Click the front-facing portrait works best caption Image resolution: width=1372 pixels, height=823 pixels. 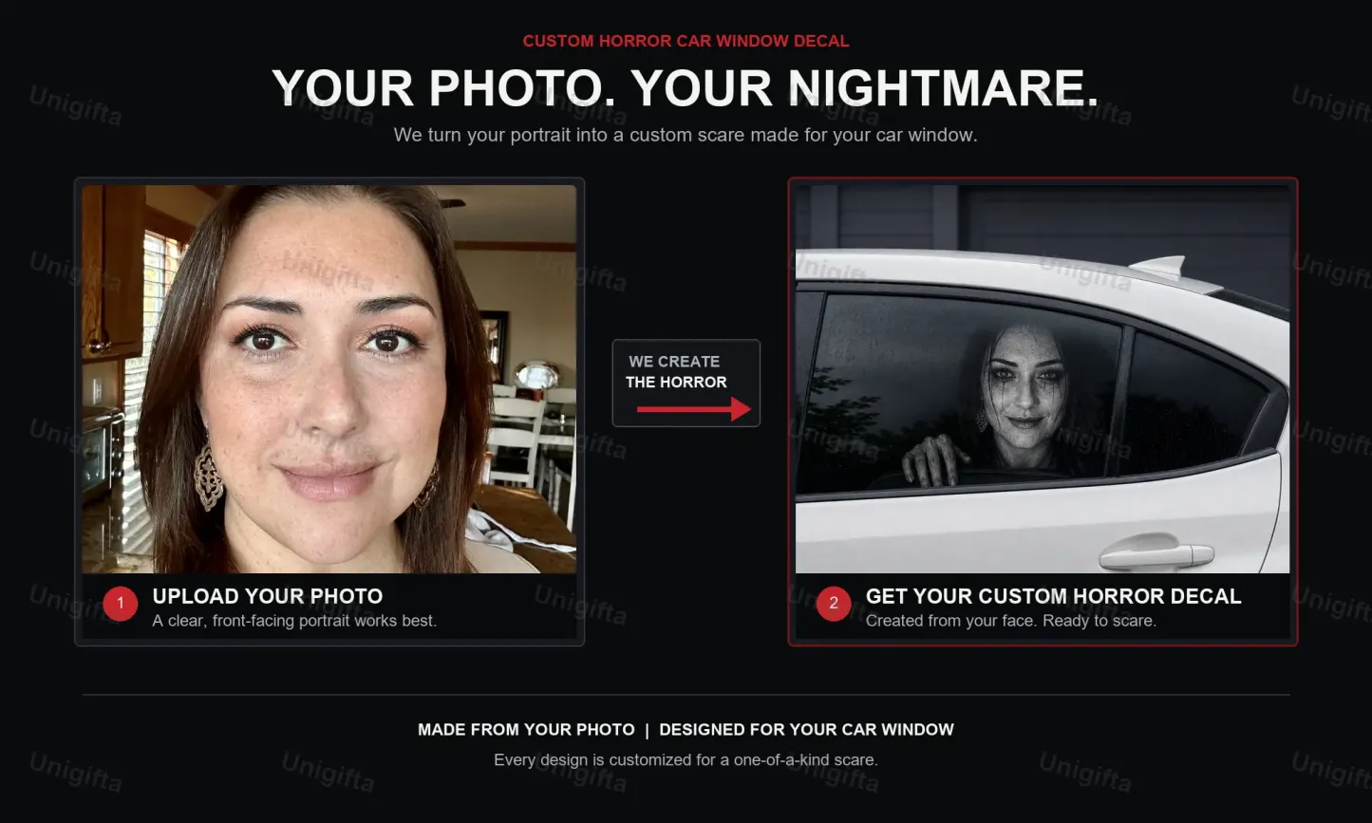[294, 621]
